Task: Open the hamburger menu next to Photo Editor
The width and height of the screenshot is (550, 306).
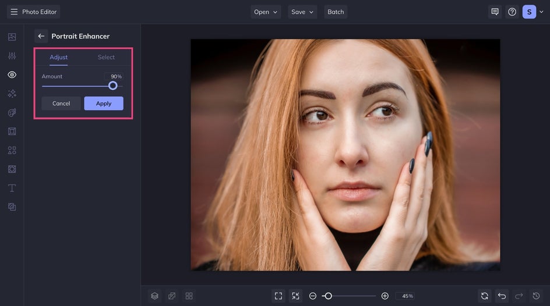Action: 14,12
